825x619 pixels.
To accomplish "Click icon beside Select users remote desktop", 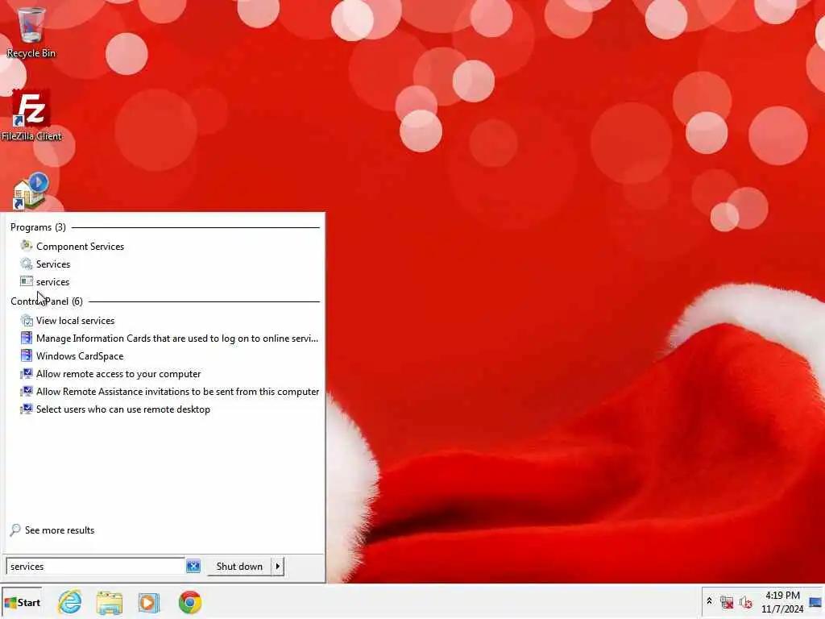I will tap(27, 409).
